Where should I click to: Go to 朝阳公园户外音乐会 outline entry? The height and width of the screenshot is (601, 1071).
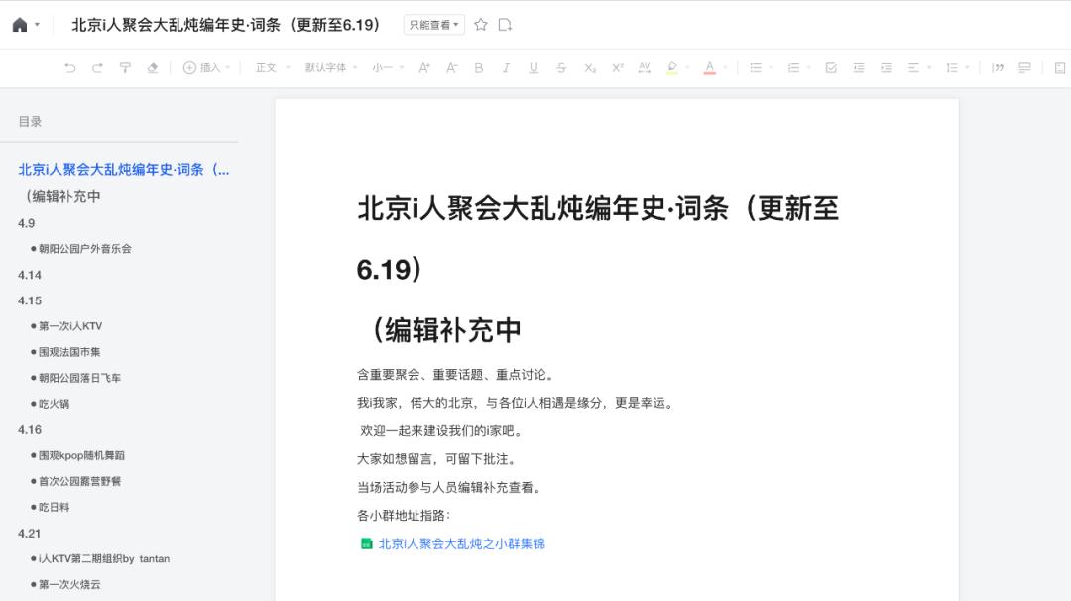tap(84, 249)
